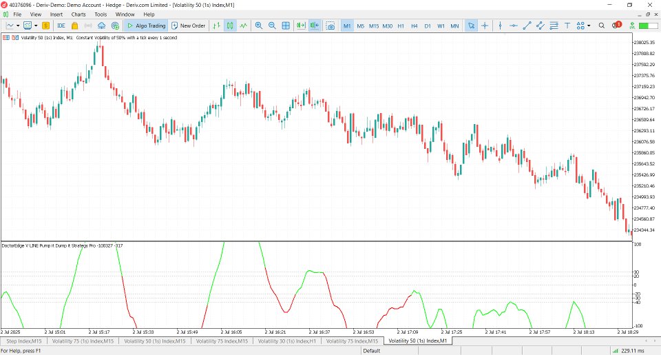Open the Charts menu

point(78,14)
